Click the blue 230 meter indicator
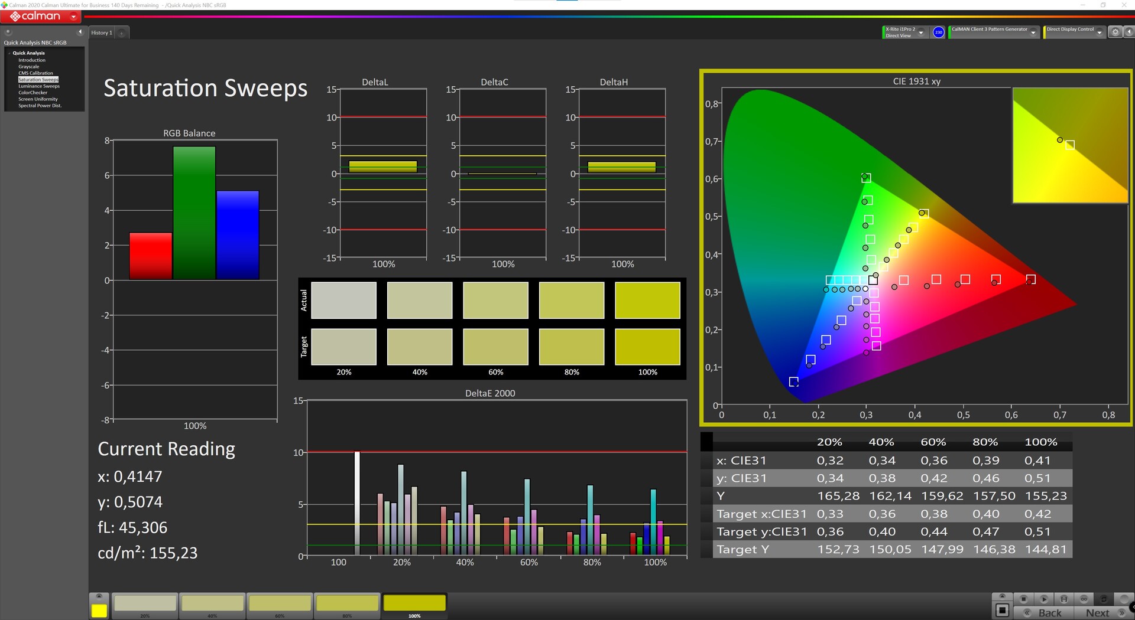1135x620 pixels. click(938, 32)
